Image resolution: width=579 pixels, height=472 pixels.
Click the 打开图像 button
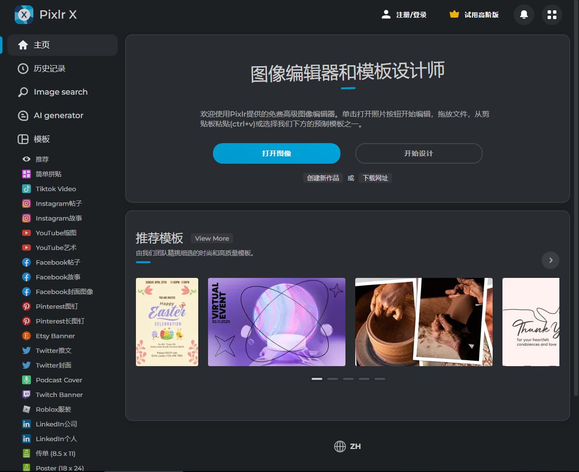coord(276,153)
